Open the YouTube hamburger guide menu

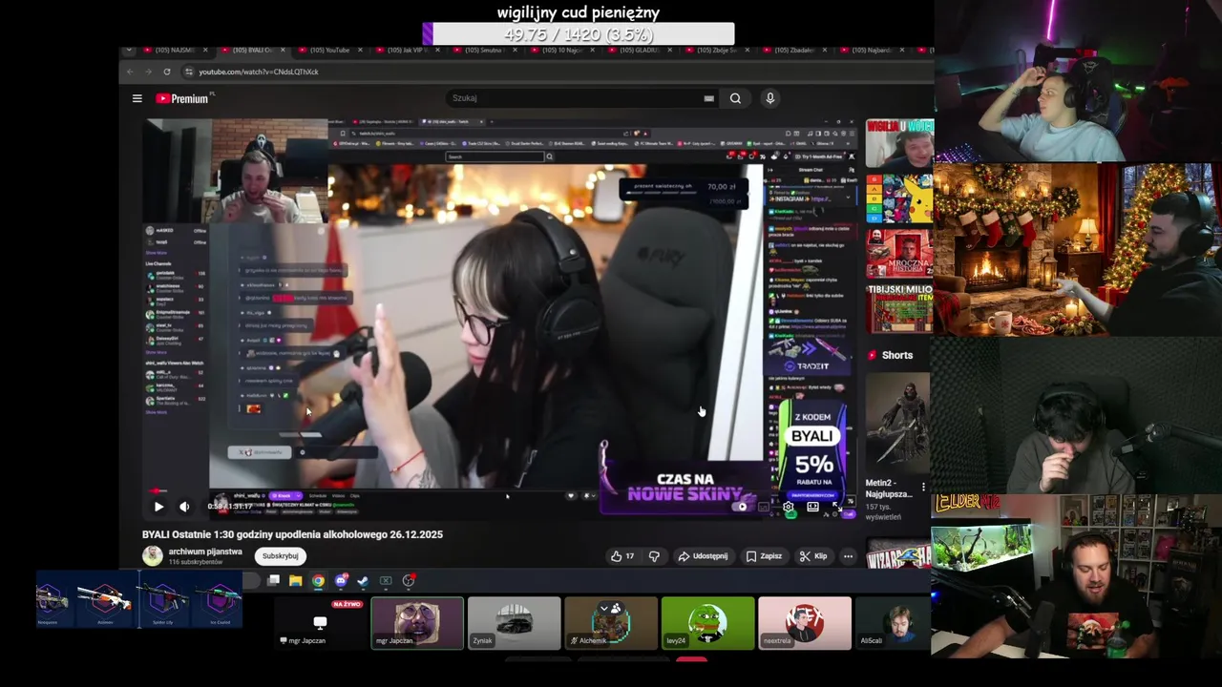(x=137, y=98)
